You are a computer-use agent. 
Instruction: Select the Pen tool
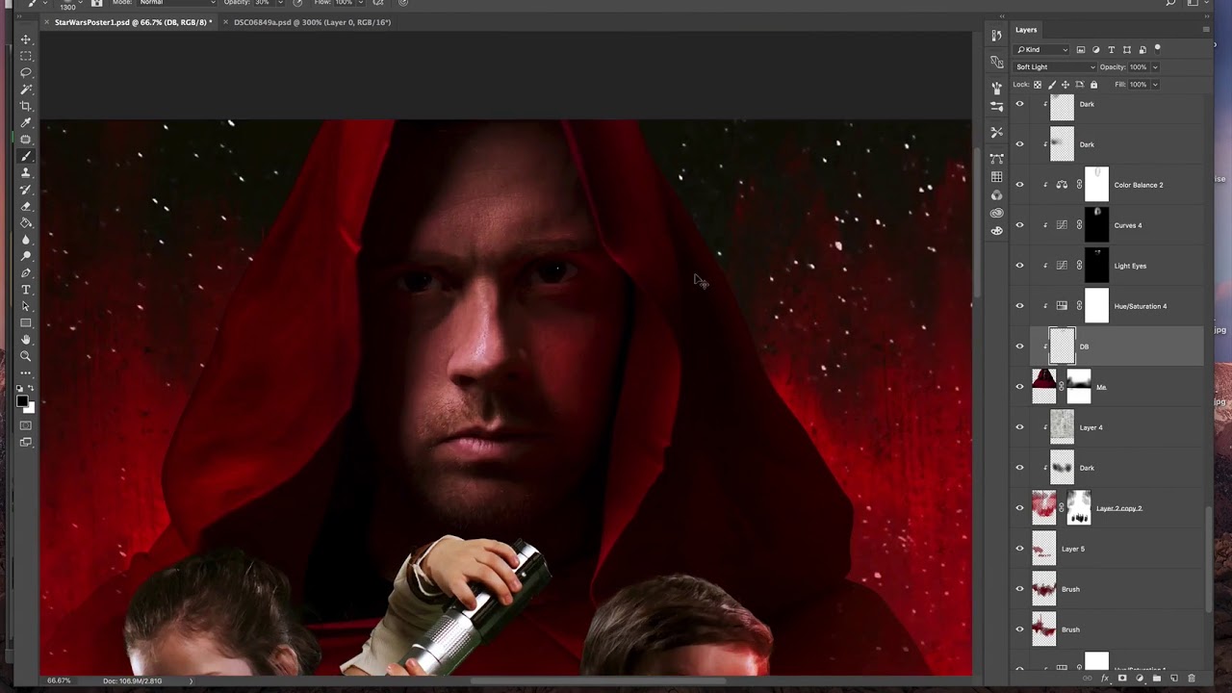point(26,273)
